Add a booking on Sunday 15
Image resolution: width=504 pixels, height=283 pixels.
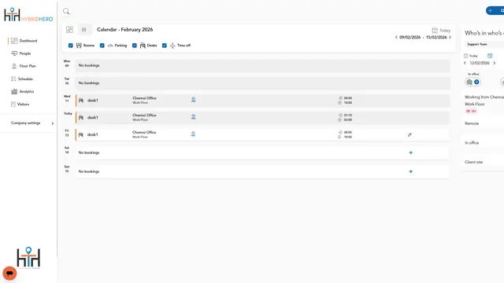tap(410, 171)
